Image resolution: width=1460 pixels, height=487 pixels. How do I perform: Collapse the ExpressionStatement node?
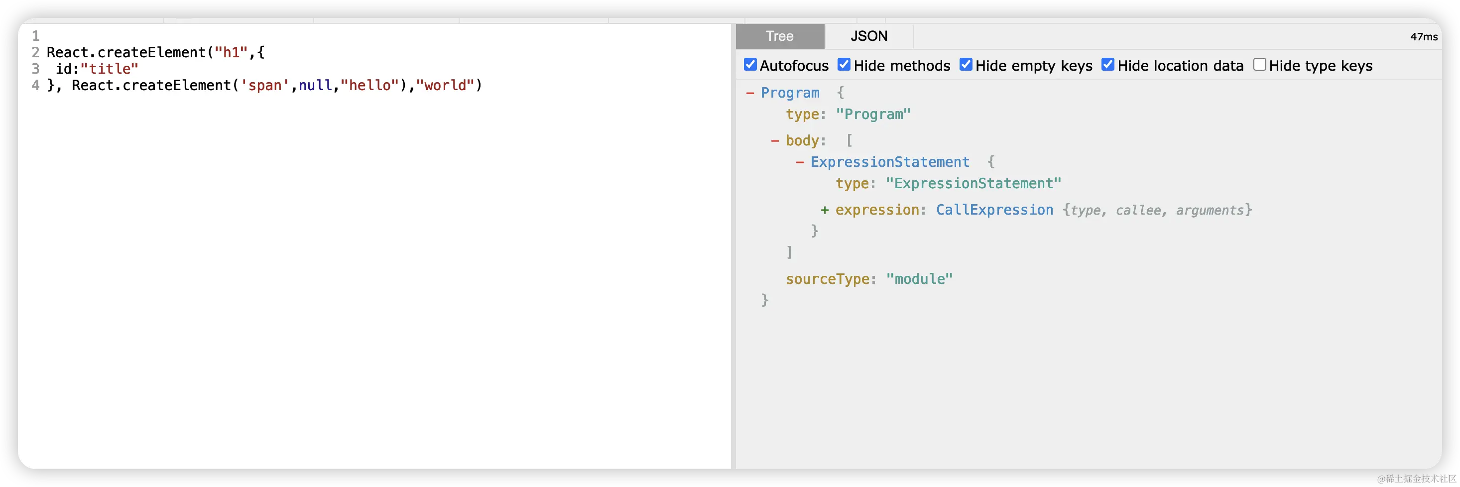(x=800, y=162)
